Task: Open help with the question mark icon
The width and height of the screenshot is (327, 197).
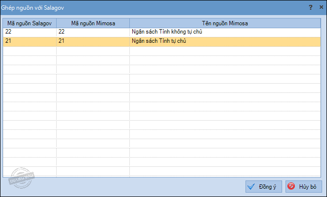Action: click(x=310, y=7)
